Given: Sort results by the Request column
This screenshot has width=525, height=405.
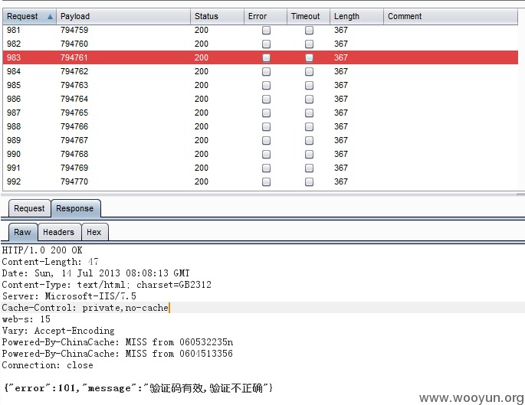Looking at the screenshot, I should 29,16.
